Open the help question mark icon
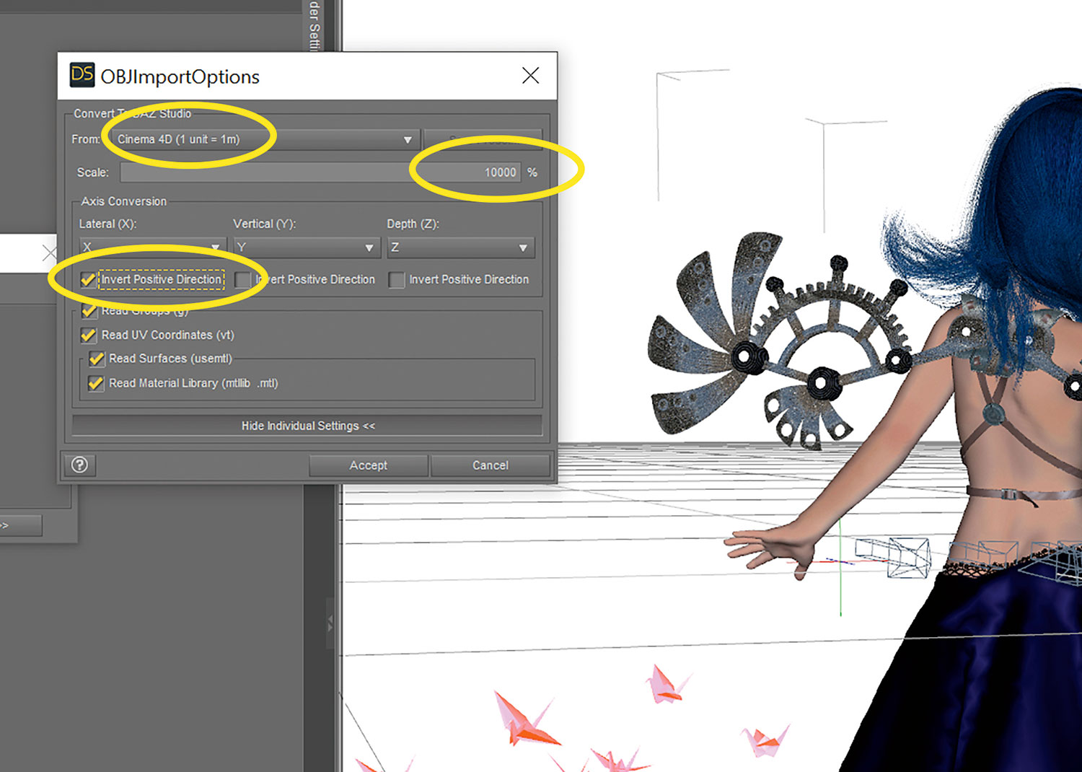Viewport: 1082px width, 772px height. tap(79, 465)
